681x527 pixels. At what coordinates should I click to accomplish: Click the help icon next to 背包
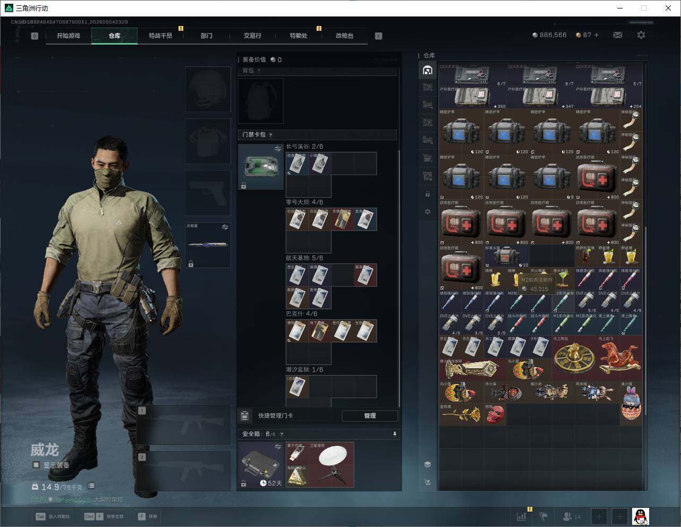coord(259,71)
